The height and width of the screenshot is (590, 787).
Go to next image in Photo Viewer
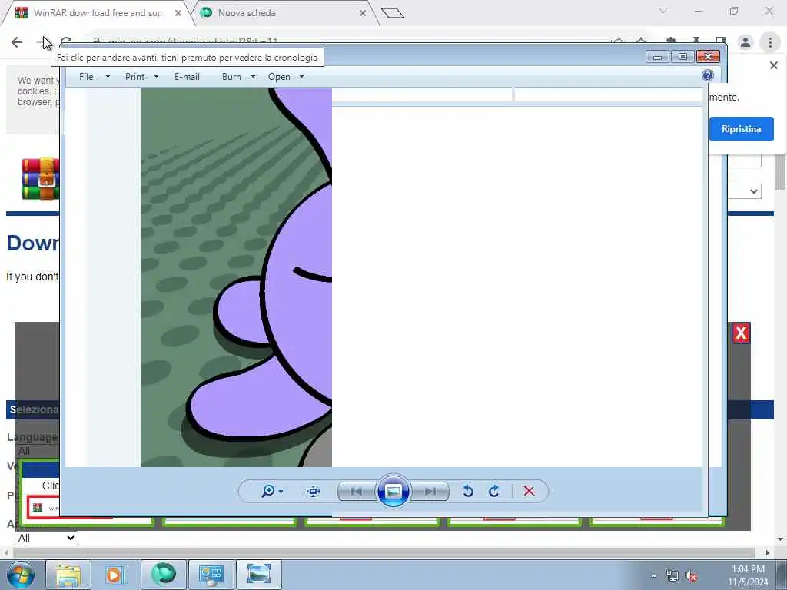tap(430, 491)
